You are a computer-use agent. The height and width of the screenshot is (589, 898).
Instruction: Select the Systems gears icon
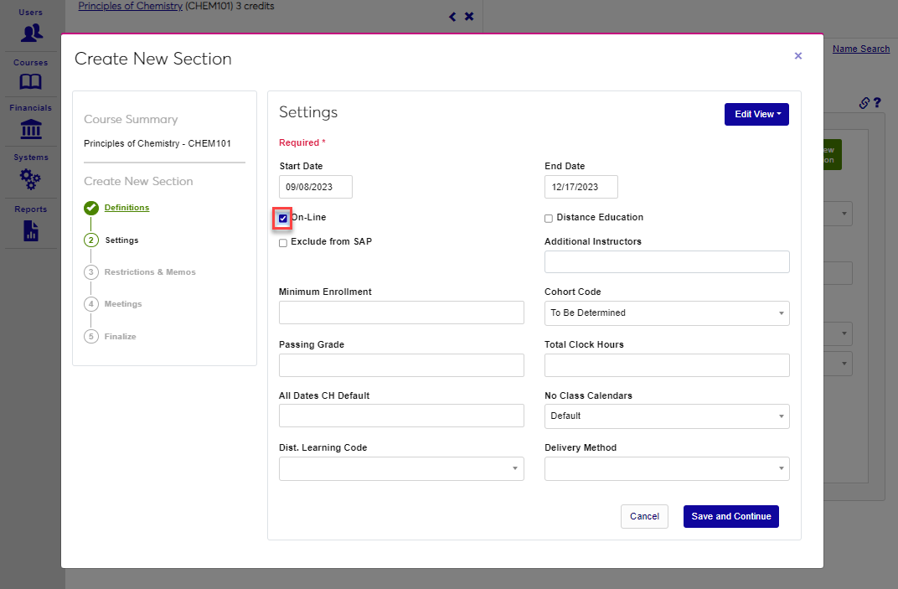click(x=31, y=178)
